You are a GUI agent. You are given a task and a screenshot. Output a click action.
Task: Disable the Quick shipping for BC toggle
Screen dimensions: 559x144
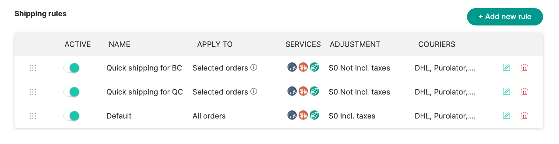click(x=72, y=68)
